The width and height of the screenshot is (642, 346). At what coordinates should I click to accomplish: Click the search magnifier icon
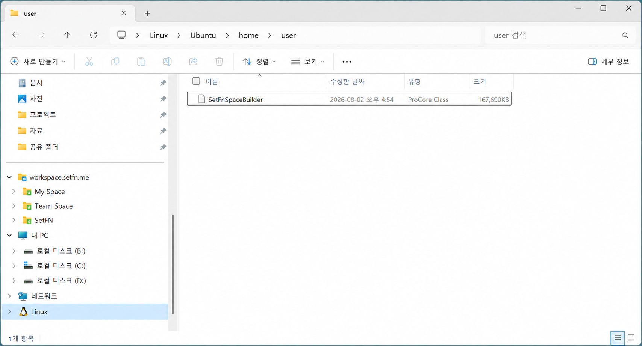pos(625,35)
